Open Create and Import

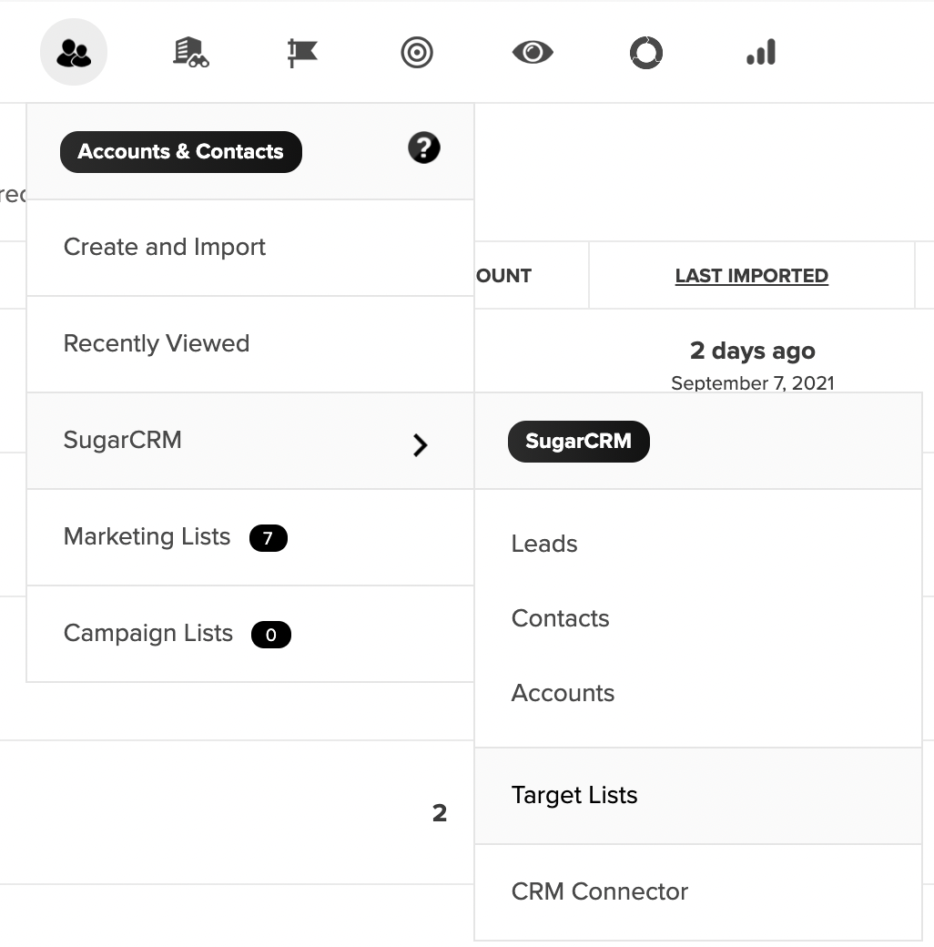click(164, 247)
